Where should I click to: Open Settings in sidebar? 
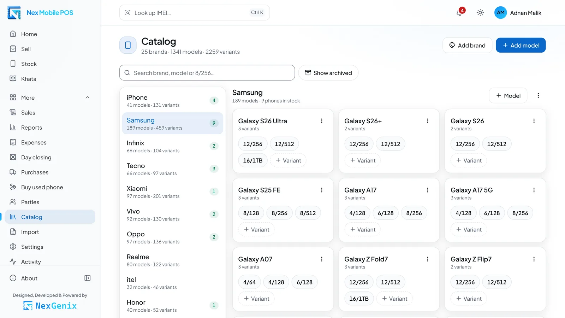(50, 247)
